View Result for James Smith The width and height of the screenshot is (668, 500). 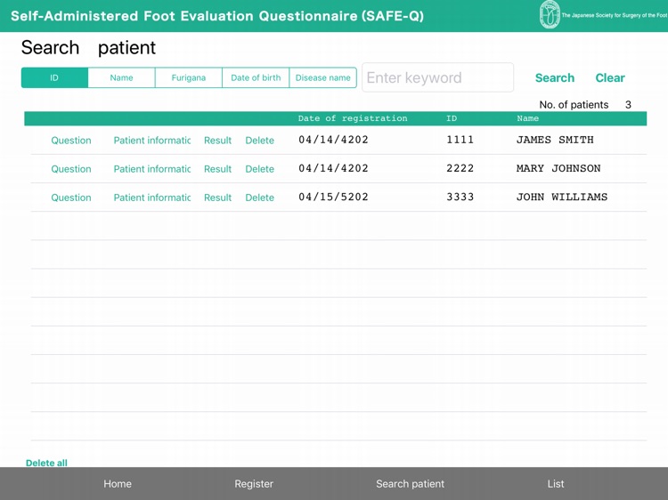[217, 141]
